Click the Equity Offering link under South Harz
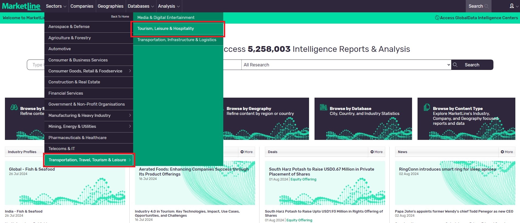The height and width of the screenshot is (223, 520). coord(303,179)
